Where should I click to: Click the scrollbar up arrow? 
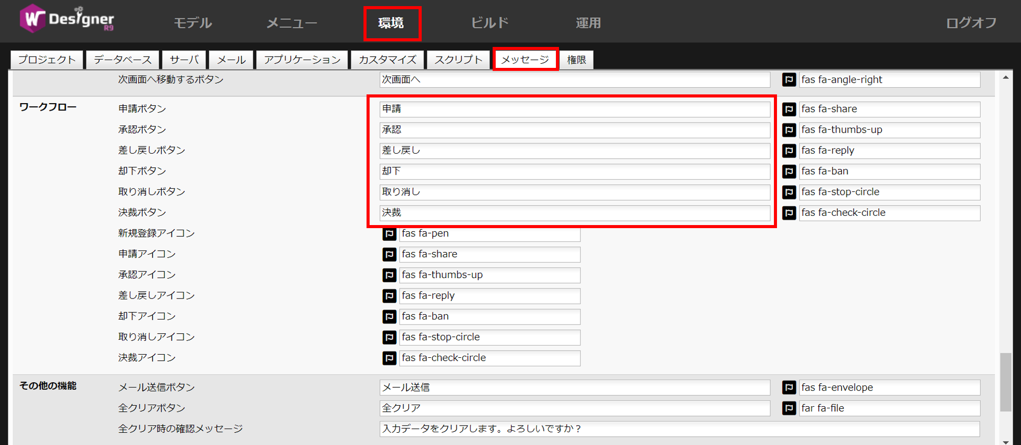[x=1006, y=78]
